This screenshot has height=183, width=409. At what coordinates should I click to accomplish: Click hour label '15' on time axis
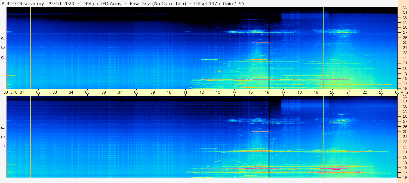(x=251, y=92)
